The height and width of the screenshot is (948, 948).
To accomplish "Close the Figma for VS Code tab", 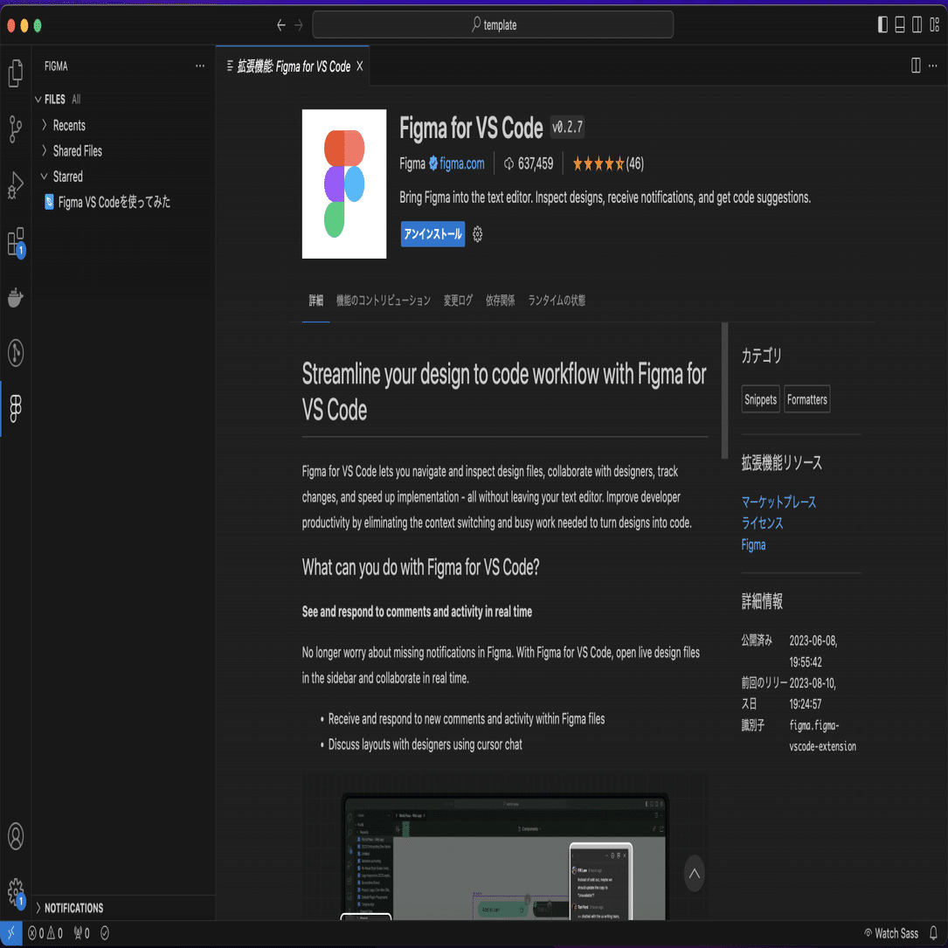I will (x=360, y=66).
